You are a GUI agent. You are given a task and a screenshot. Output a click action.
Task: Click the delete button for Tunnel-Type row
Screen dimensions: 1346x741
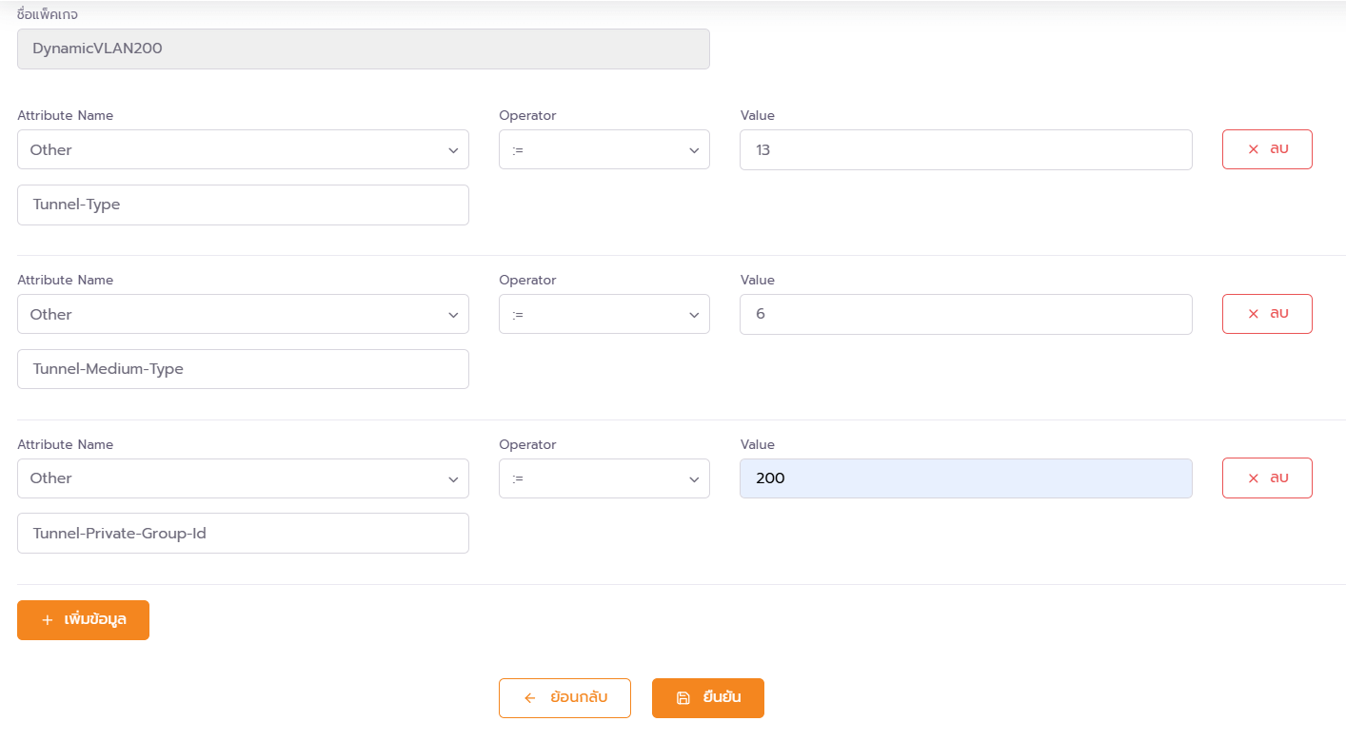(1267, 149)
